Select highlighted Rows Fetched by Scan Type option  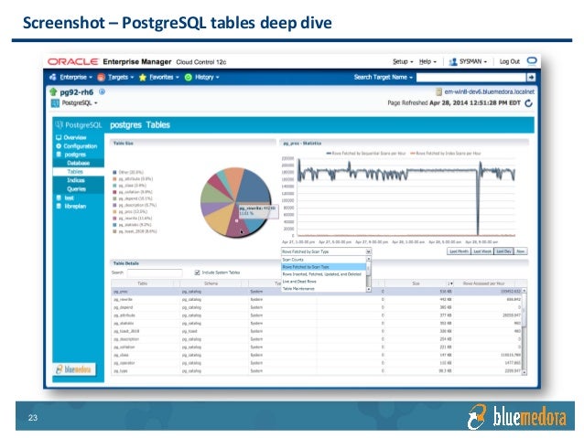[324, 267]
